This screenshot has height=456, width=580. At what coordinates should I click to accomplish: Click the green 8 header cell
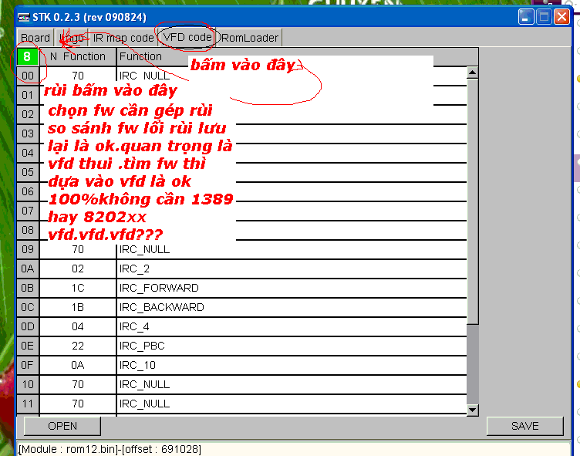tap(27, 56)
